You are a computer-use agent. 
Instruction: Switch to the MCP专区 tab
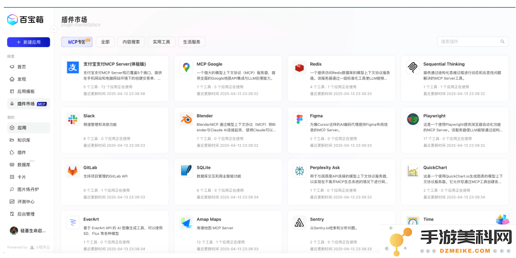77,42
